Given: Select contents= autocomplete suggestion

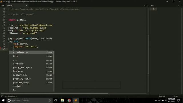Looking at the screenshot, I should click(x=31, y=64).
